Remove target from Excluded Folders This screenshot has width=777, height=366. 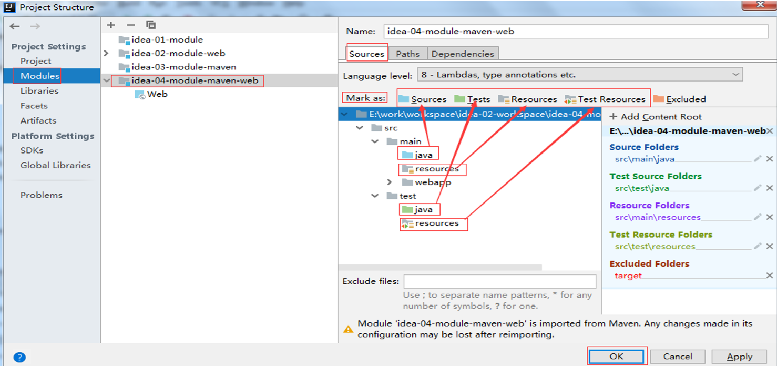click(770, 276)
